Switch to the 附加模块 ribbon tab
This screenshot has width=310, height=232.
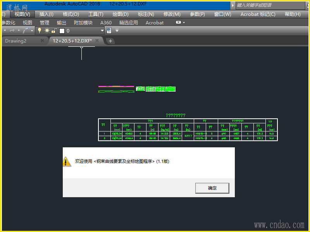pos(83,23)
